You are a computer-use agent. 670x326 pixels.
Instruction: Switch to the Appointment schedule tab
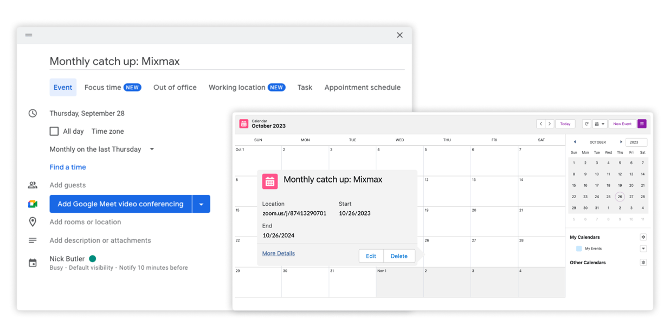[362, 87]
